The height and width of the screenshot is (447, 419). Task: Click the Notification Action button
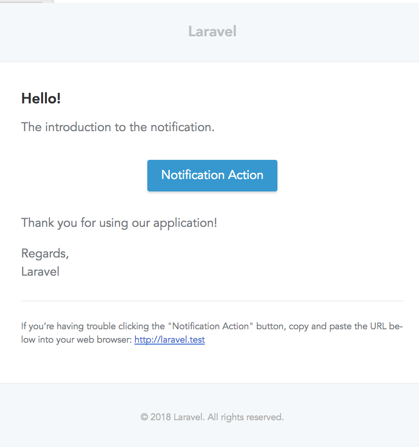(x=212, y=175)
